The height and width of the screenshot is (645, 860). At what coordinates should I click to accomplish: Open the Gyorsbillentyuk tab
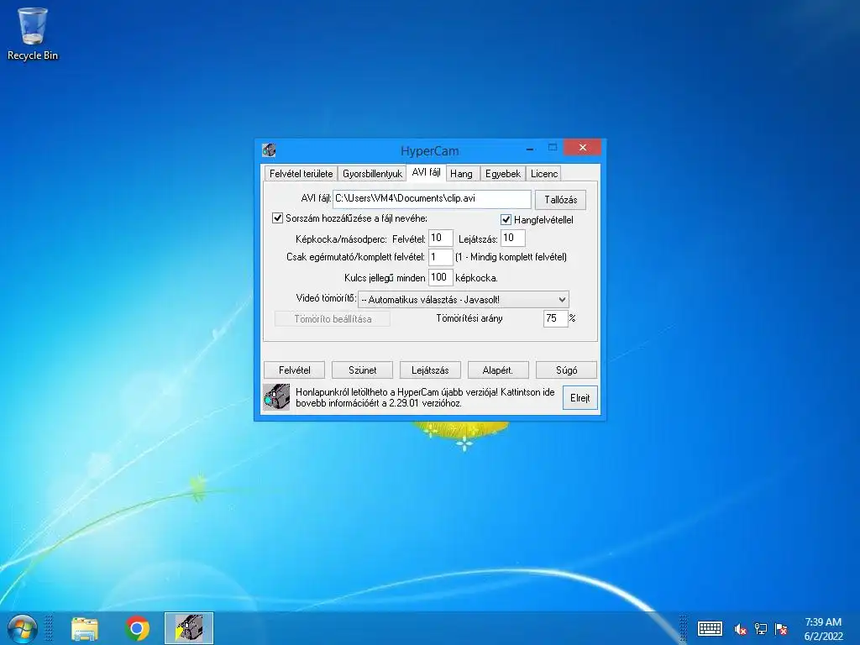(x=372, y=173)
